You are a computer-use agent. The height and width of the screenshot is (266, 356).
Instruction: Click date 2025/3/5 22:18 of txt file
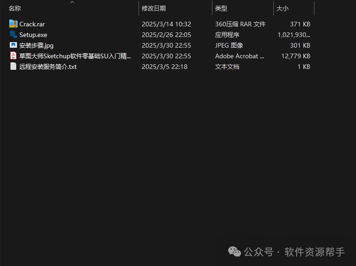[164, 67]
